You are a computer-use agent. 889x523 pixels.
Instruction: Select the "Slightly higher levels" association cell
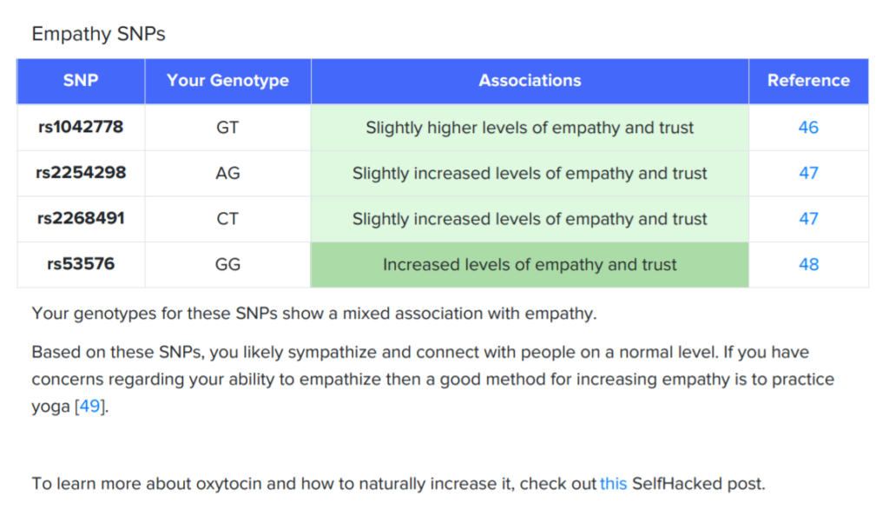click(x=530, y=128)
